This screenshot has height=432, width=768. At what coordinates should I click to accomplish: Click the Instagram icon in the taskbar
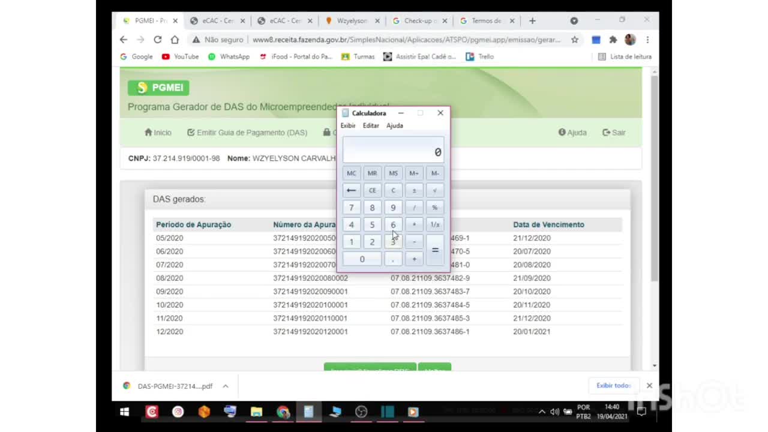point(178,412)
